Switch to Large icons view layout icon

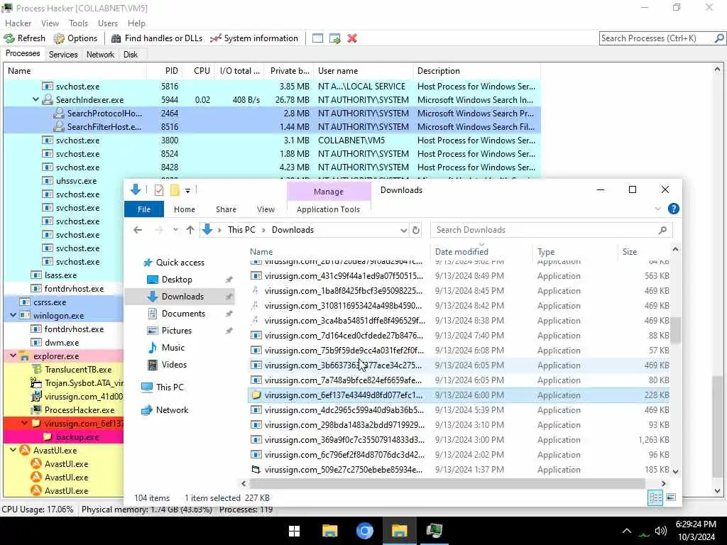pos(670,497)
